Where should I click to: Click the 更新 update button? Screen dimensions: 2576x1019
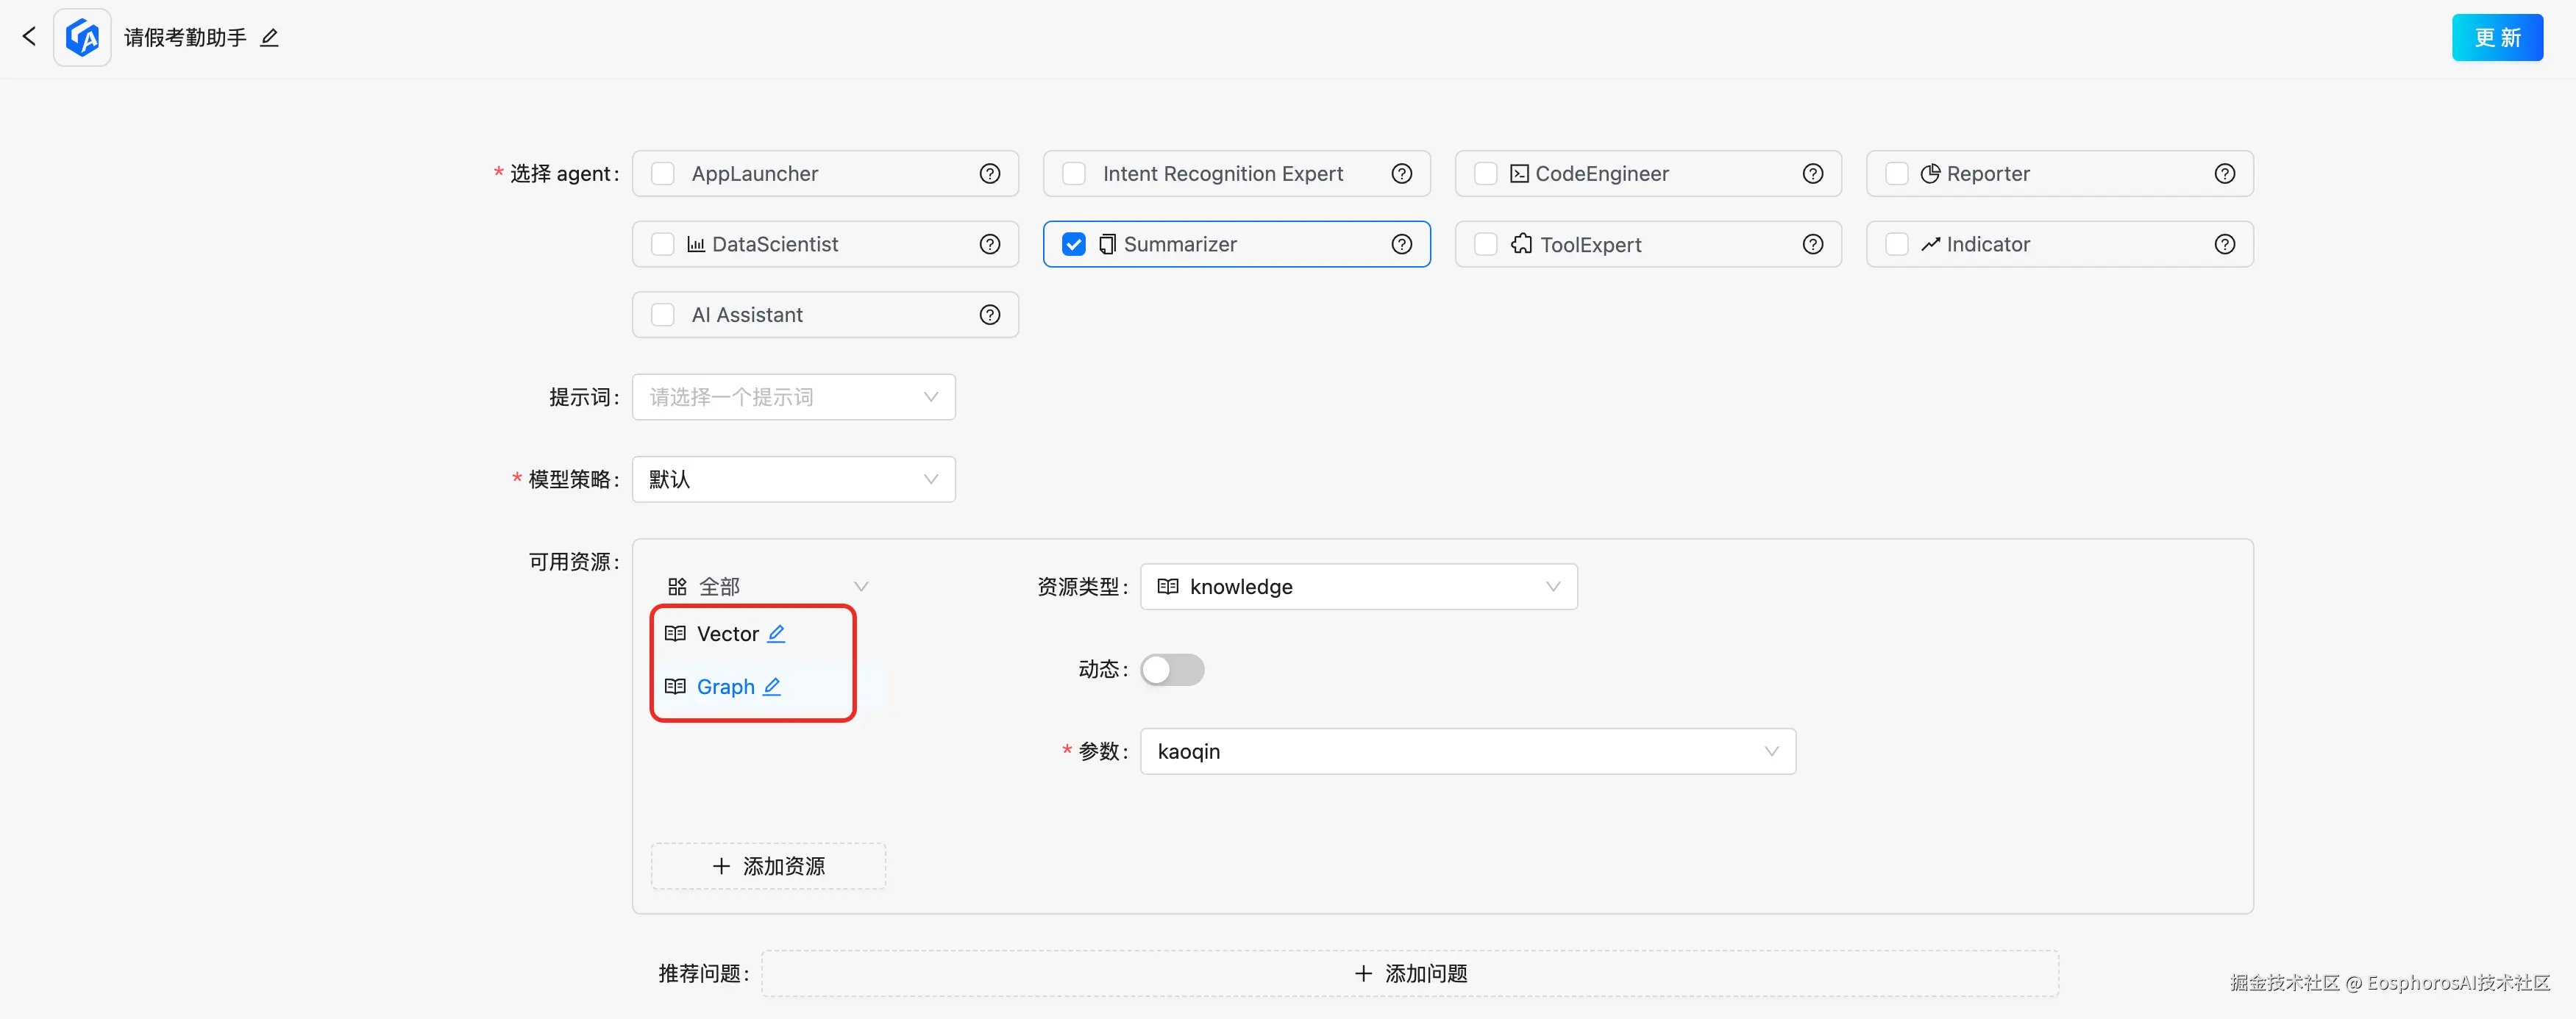pyautogui.click(x=2496, y=38)
